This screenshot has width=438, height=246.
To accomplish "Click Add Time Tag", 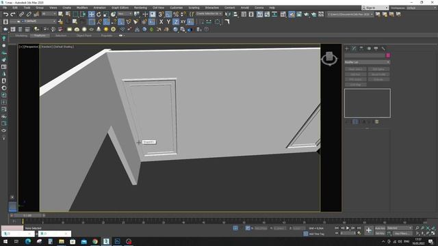I will pos(316,234).
